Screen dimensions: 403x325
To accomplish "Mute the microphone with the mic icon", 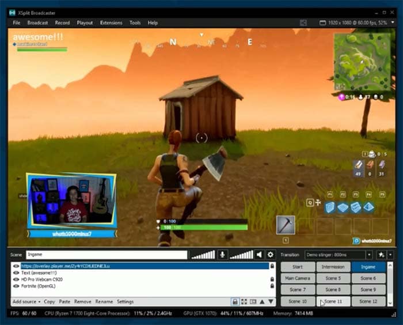I will tap(223, 255).
